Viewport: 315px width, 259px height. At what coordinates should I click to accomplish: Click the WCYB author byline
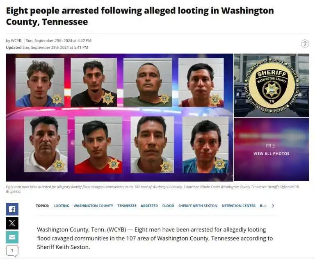(16, 41)
